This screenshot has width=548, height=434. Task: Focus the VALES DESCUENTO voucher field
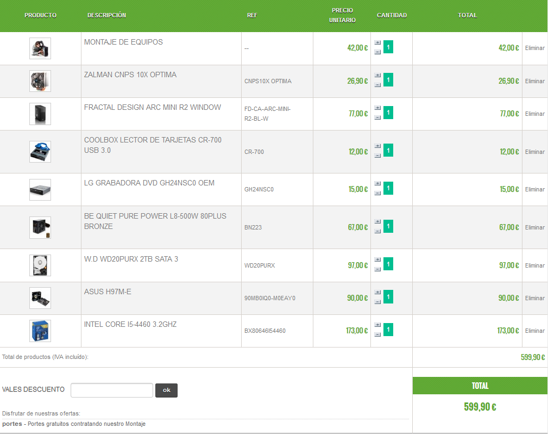[112, 390]
